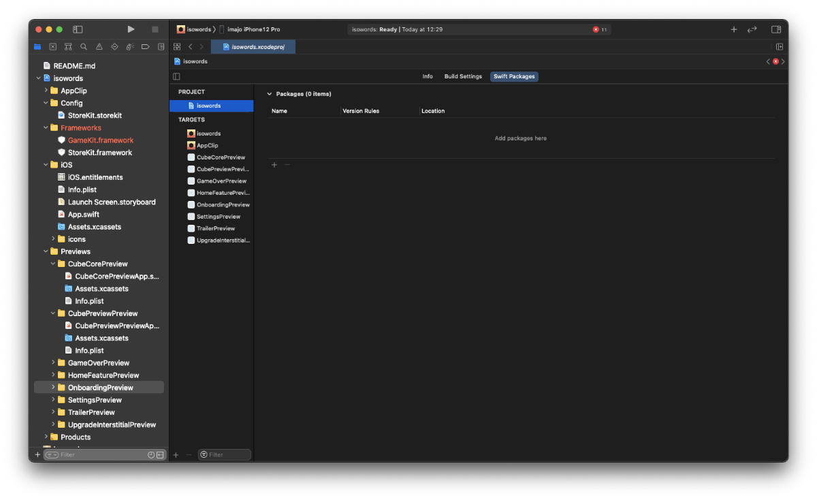Open the Issue navigator warning icon
Viewport: 817px width, 500px height.
pos(99,47)
